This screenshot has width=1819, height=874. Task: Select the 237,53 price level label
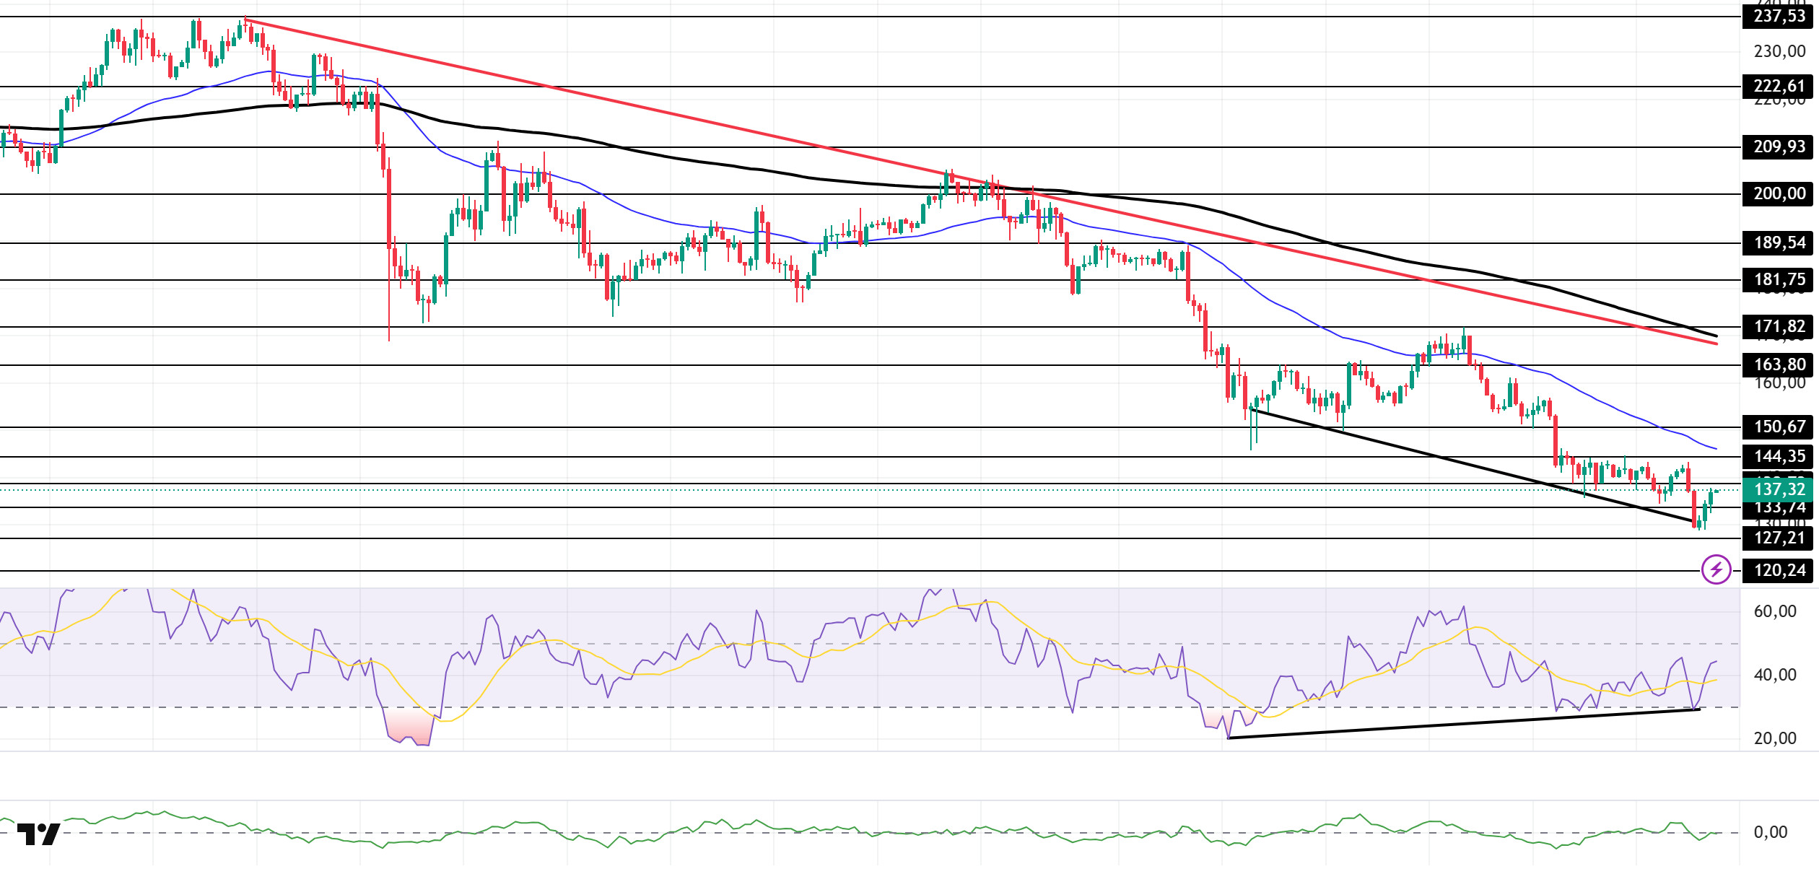click(x=1779, y=16)
